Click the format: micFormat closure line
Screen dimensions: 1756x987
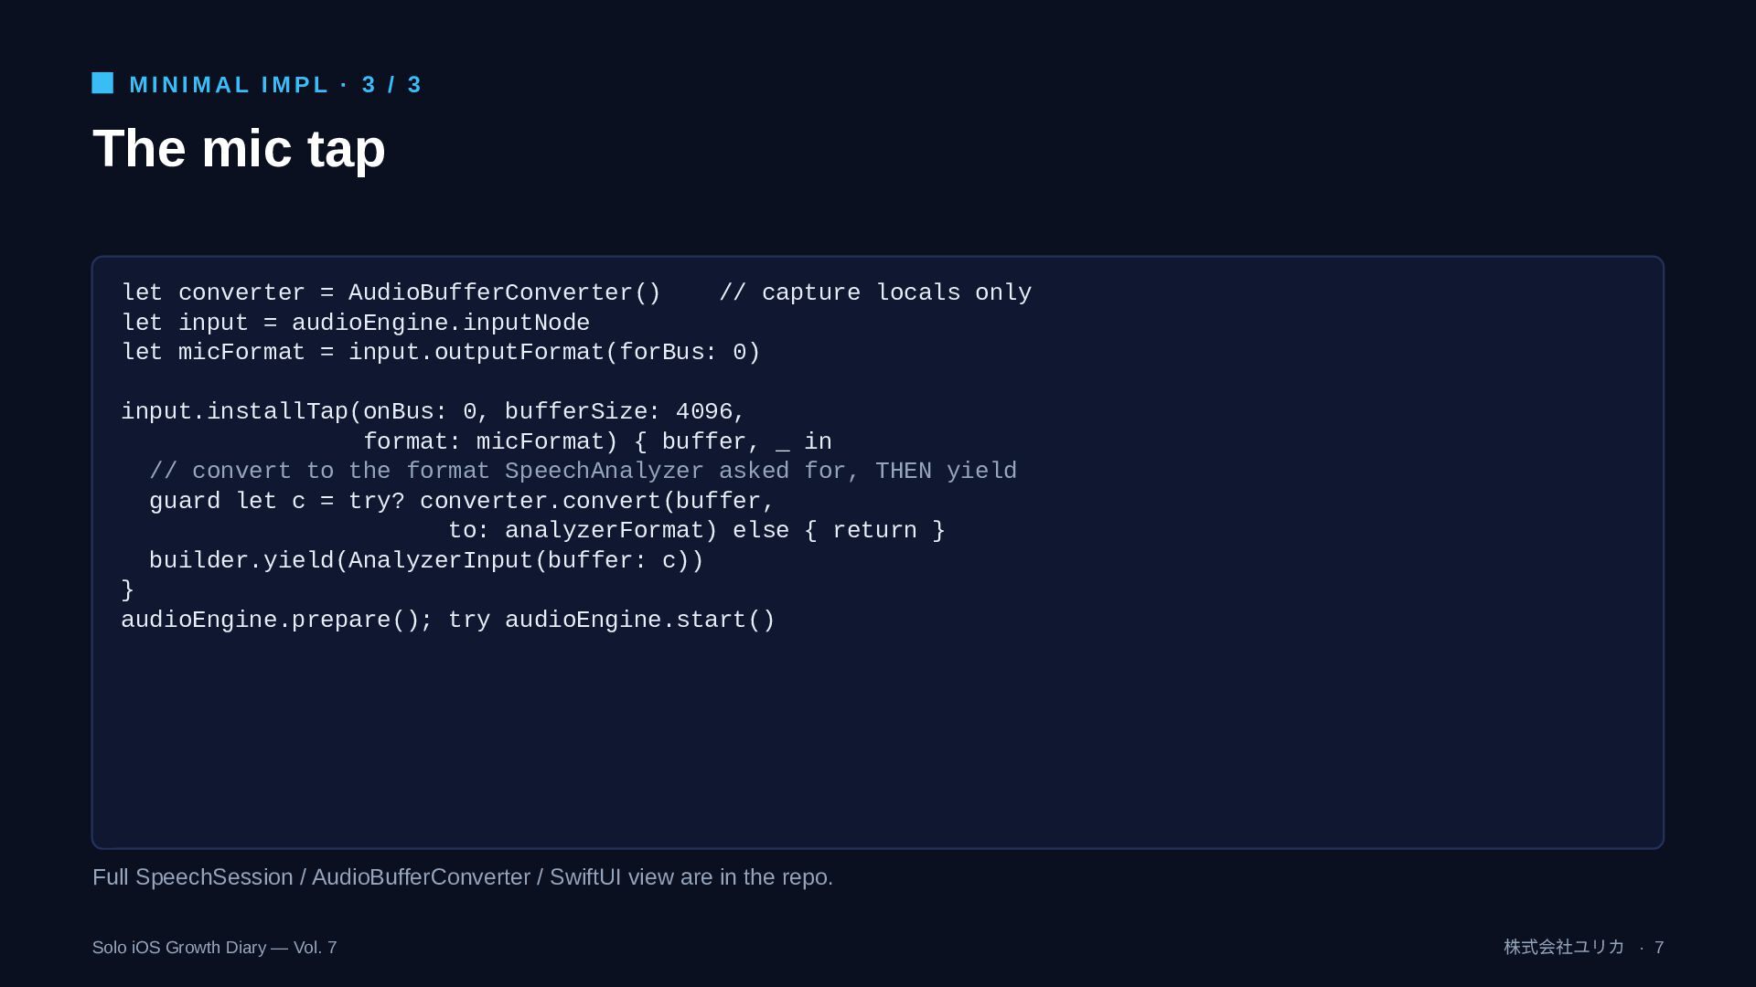pyautogui.click(x=597, y=441)
